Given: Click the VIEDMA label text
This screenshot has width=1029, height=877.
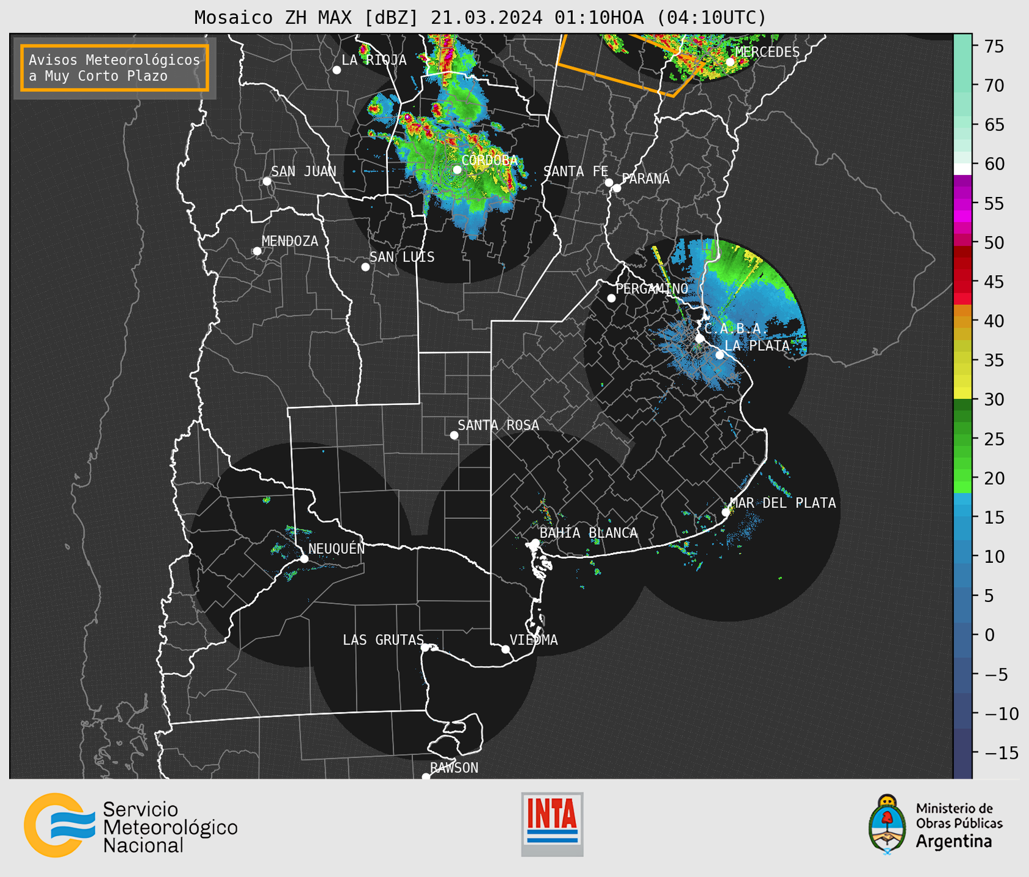Looking at the screenshot, I should tap(534, 640).
